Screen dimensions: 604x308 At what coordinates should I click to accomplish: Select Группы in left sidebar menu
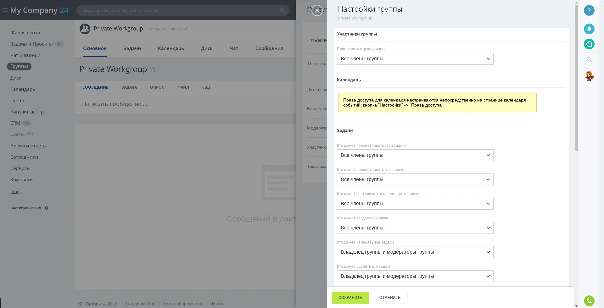(19, 67)
